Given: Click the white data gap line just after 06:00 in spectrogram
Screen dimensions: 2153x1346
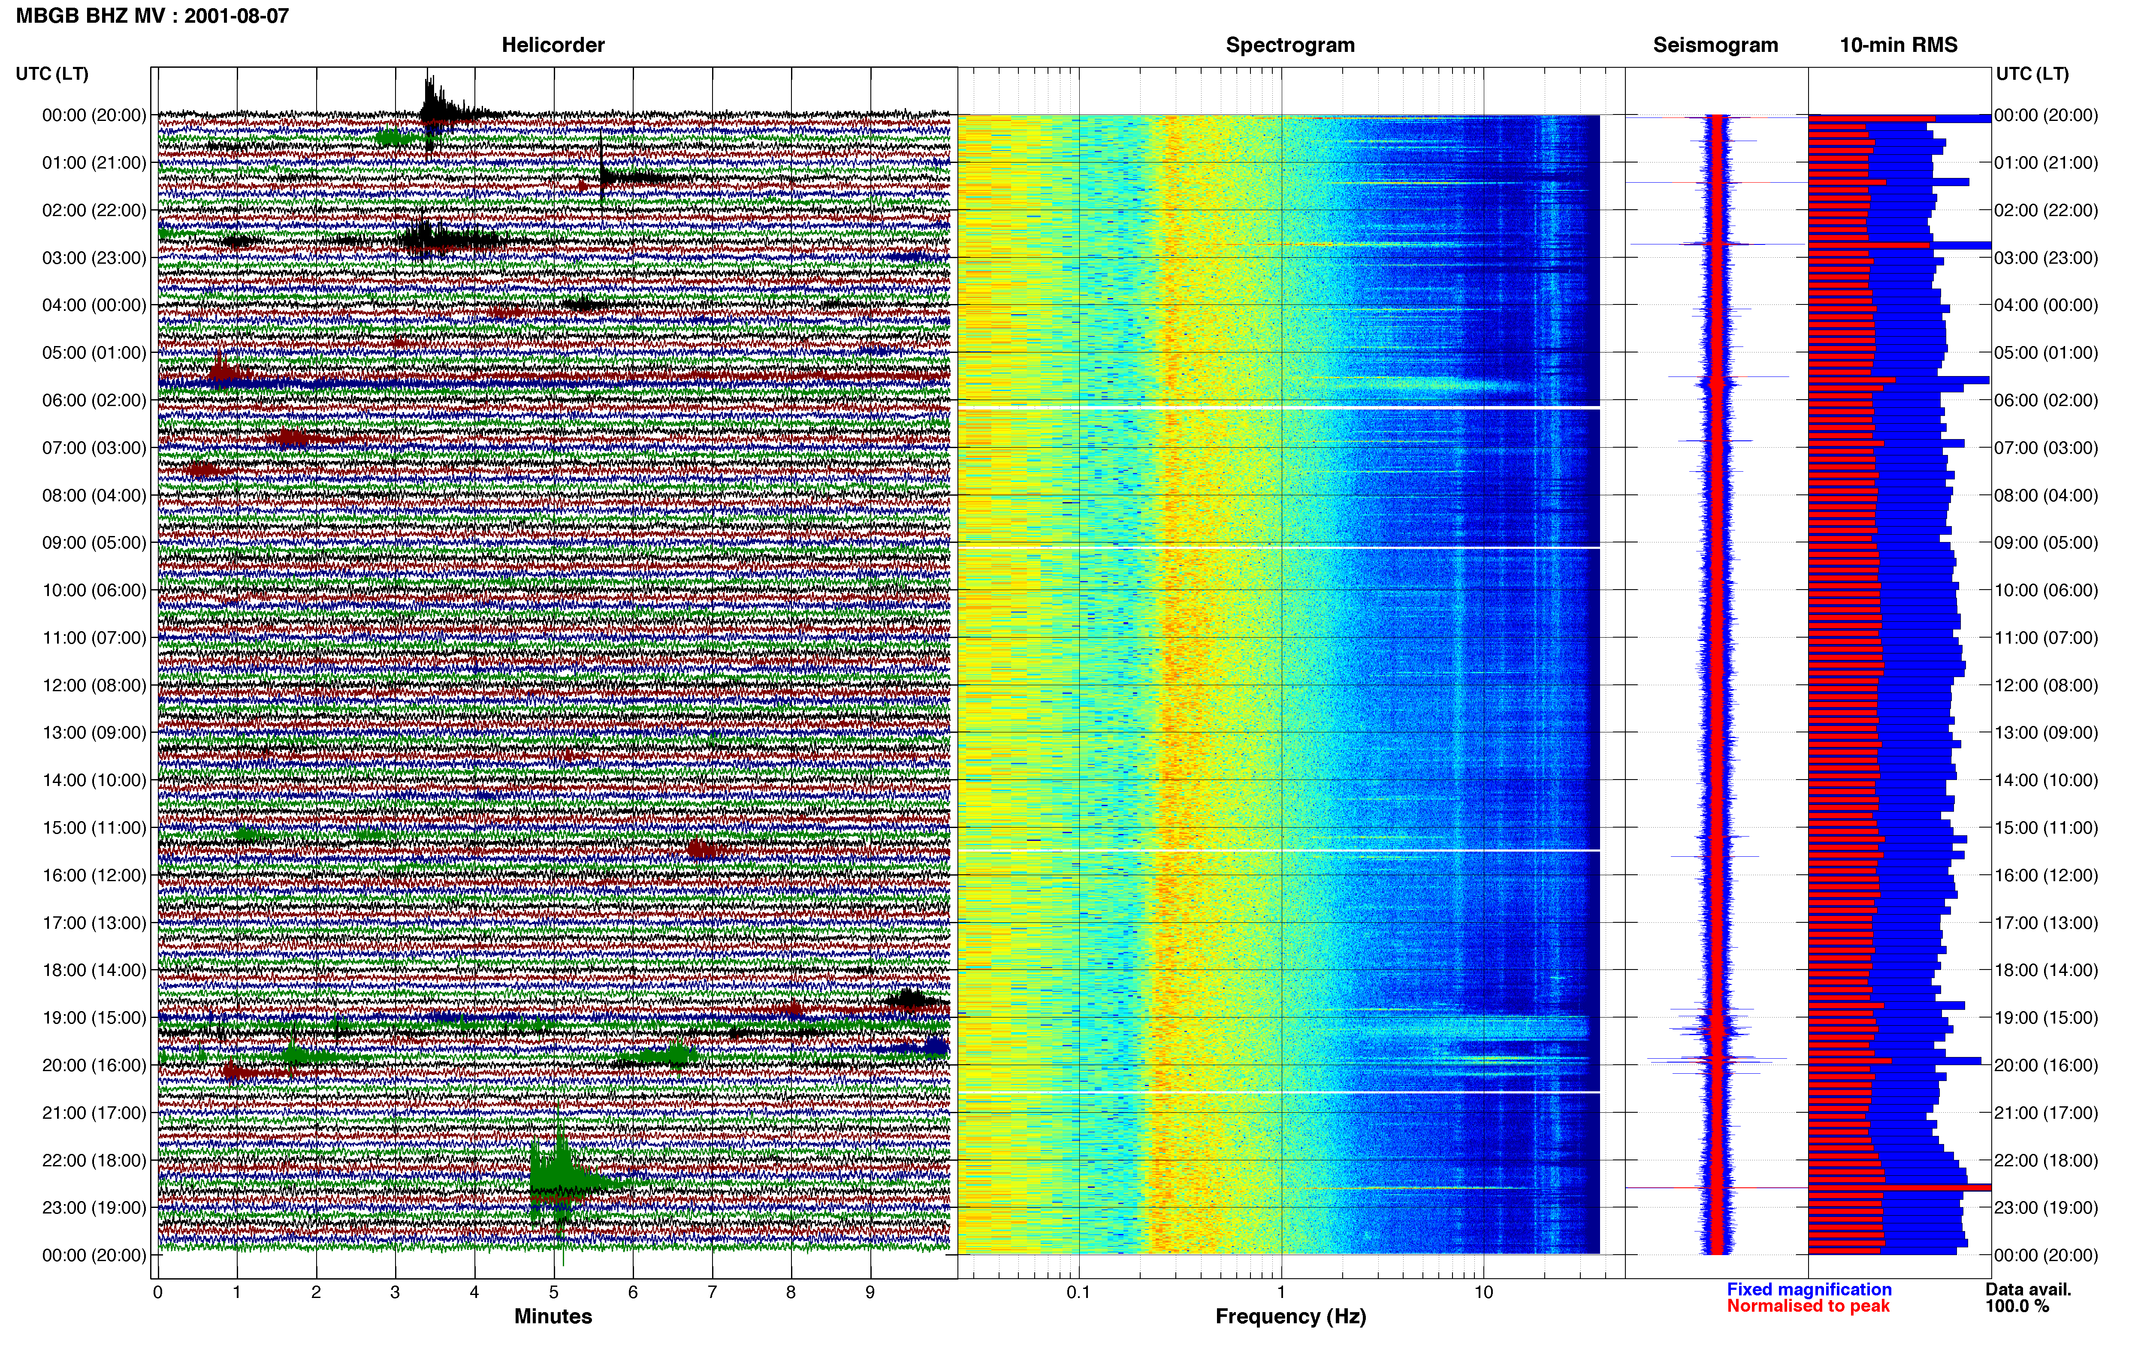Looking at the screenshot, I should [x=1279, y=408].
